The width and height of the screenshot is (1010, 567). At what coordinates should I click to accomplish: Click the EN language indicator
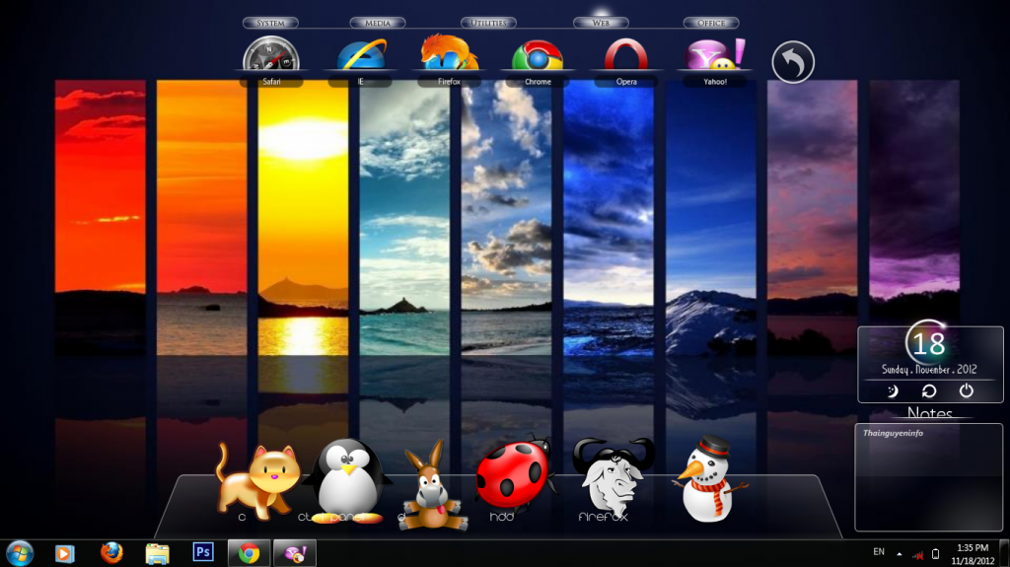click(x=879, y=551)
